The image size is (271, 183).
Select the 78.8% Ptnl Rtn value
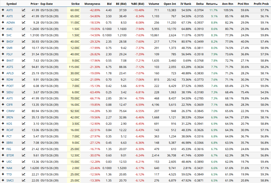(x=245, y=98)
